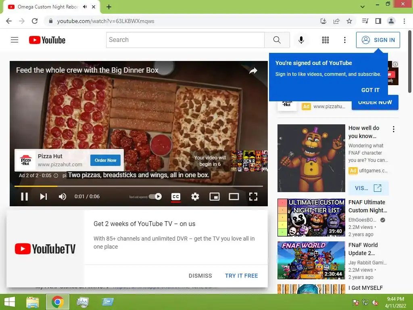Screen dimensions: 413x310
Task: Open YouTube settings three-dot menu
Action: coord(344,40)
